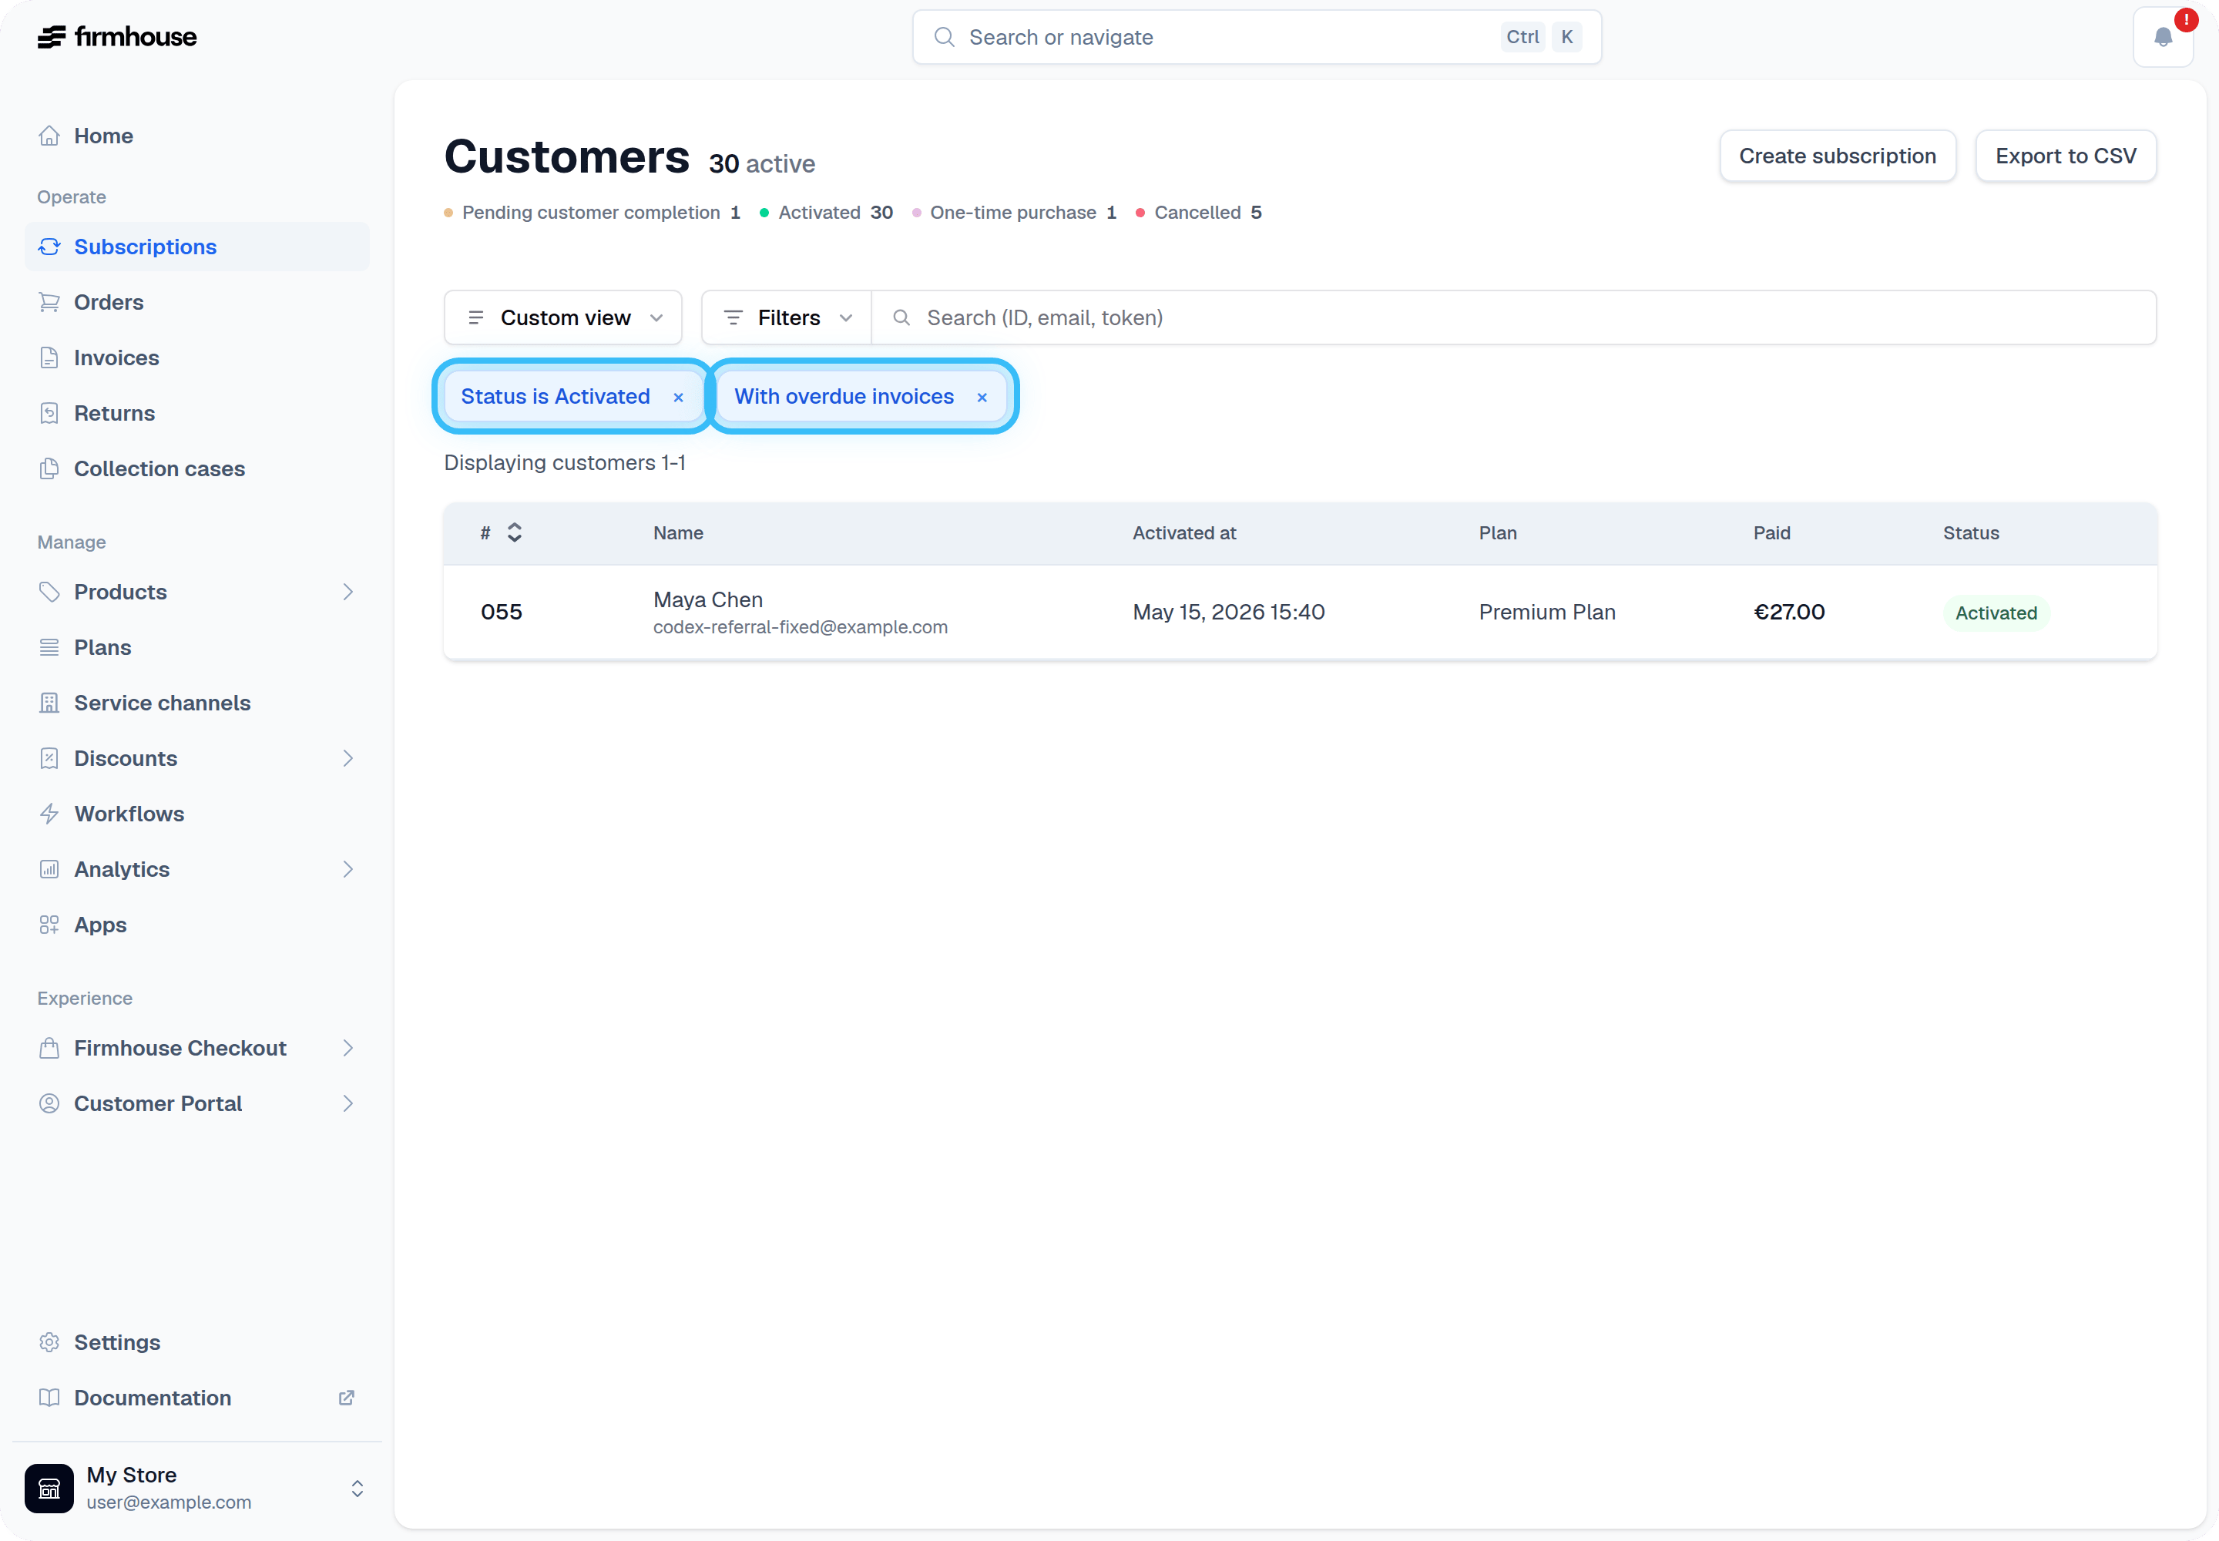Viewport: 2219px width, 1541px height.
Task: Click the Invoices document icon
Action: pos(49,358)
